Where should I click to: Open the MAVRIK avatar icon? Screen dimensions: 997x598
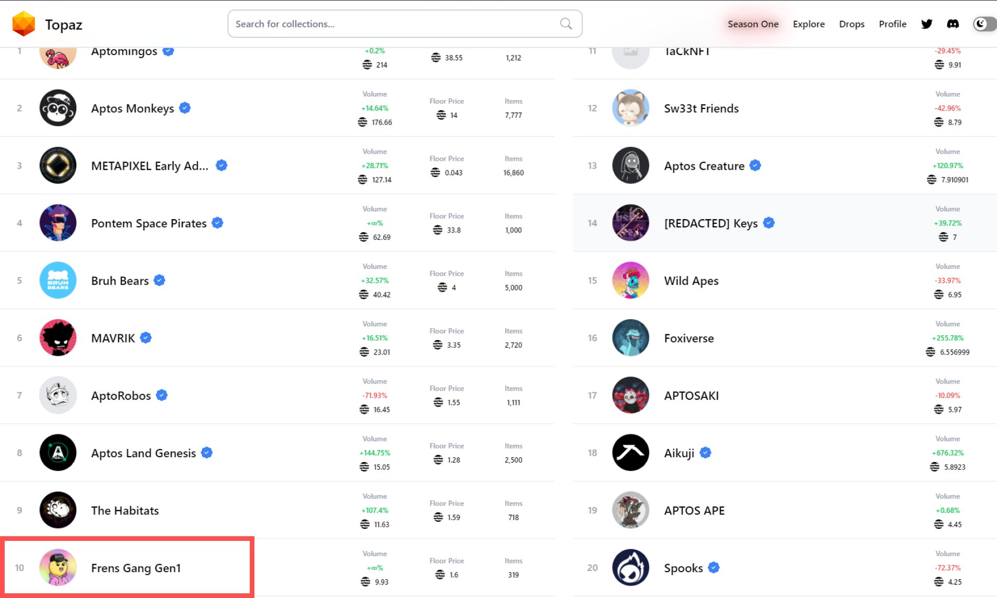[x=58, y=338]
